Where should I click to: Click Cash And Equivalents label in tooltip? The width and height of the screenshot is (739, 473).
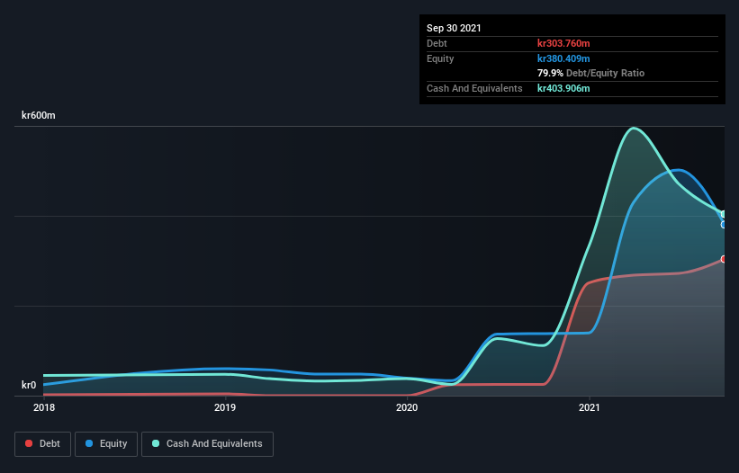(474, 88)
